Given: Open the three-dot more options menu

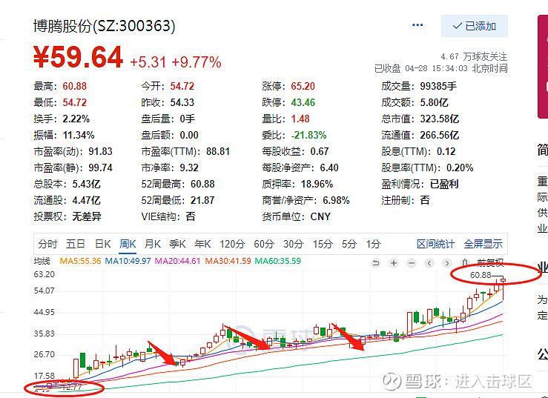Looking at the screenshot, I should click(x=417, y=25).
